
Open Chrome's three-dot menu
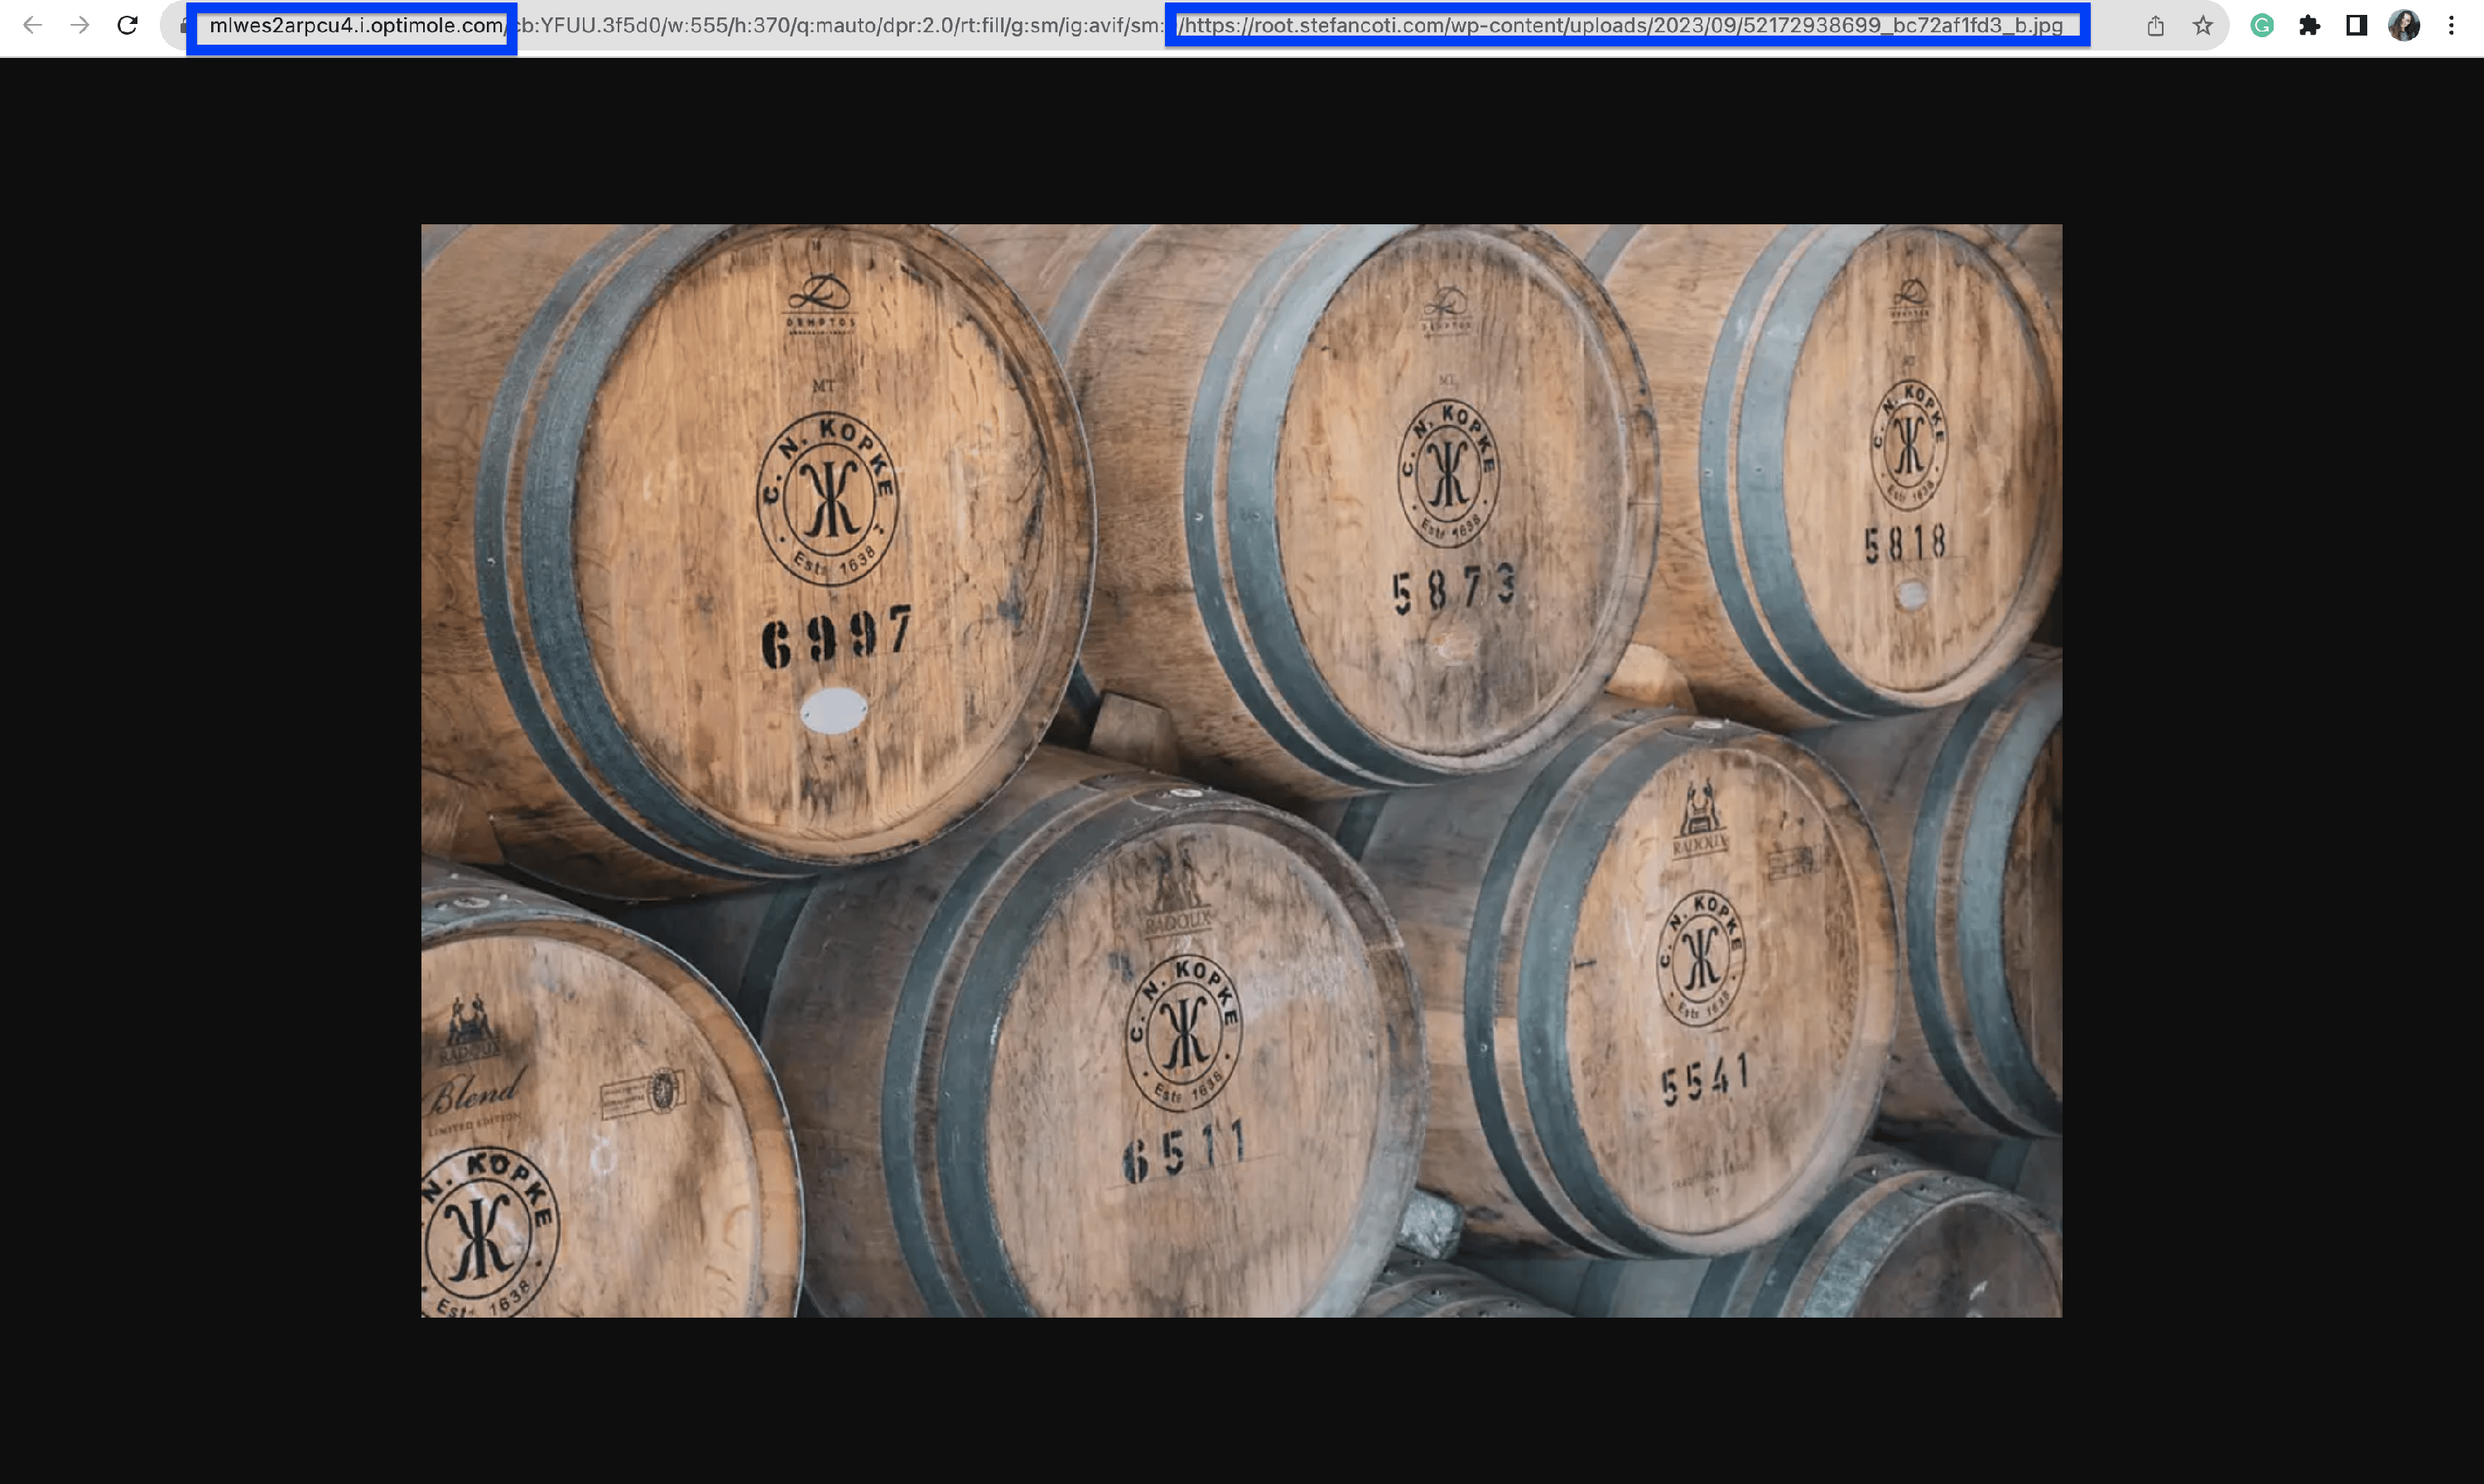[2451, 26]
